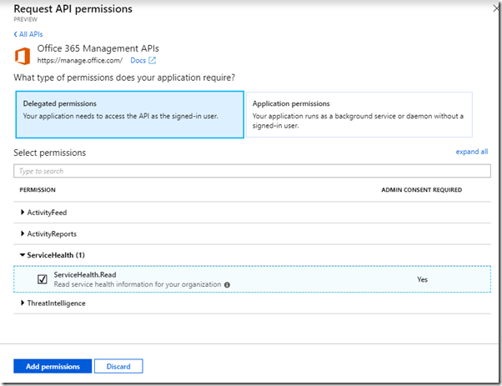The height and width of the screenshot is (386, 502).
Task: Click the PREVIEW label under the title
Action: [x=25, y=19]
